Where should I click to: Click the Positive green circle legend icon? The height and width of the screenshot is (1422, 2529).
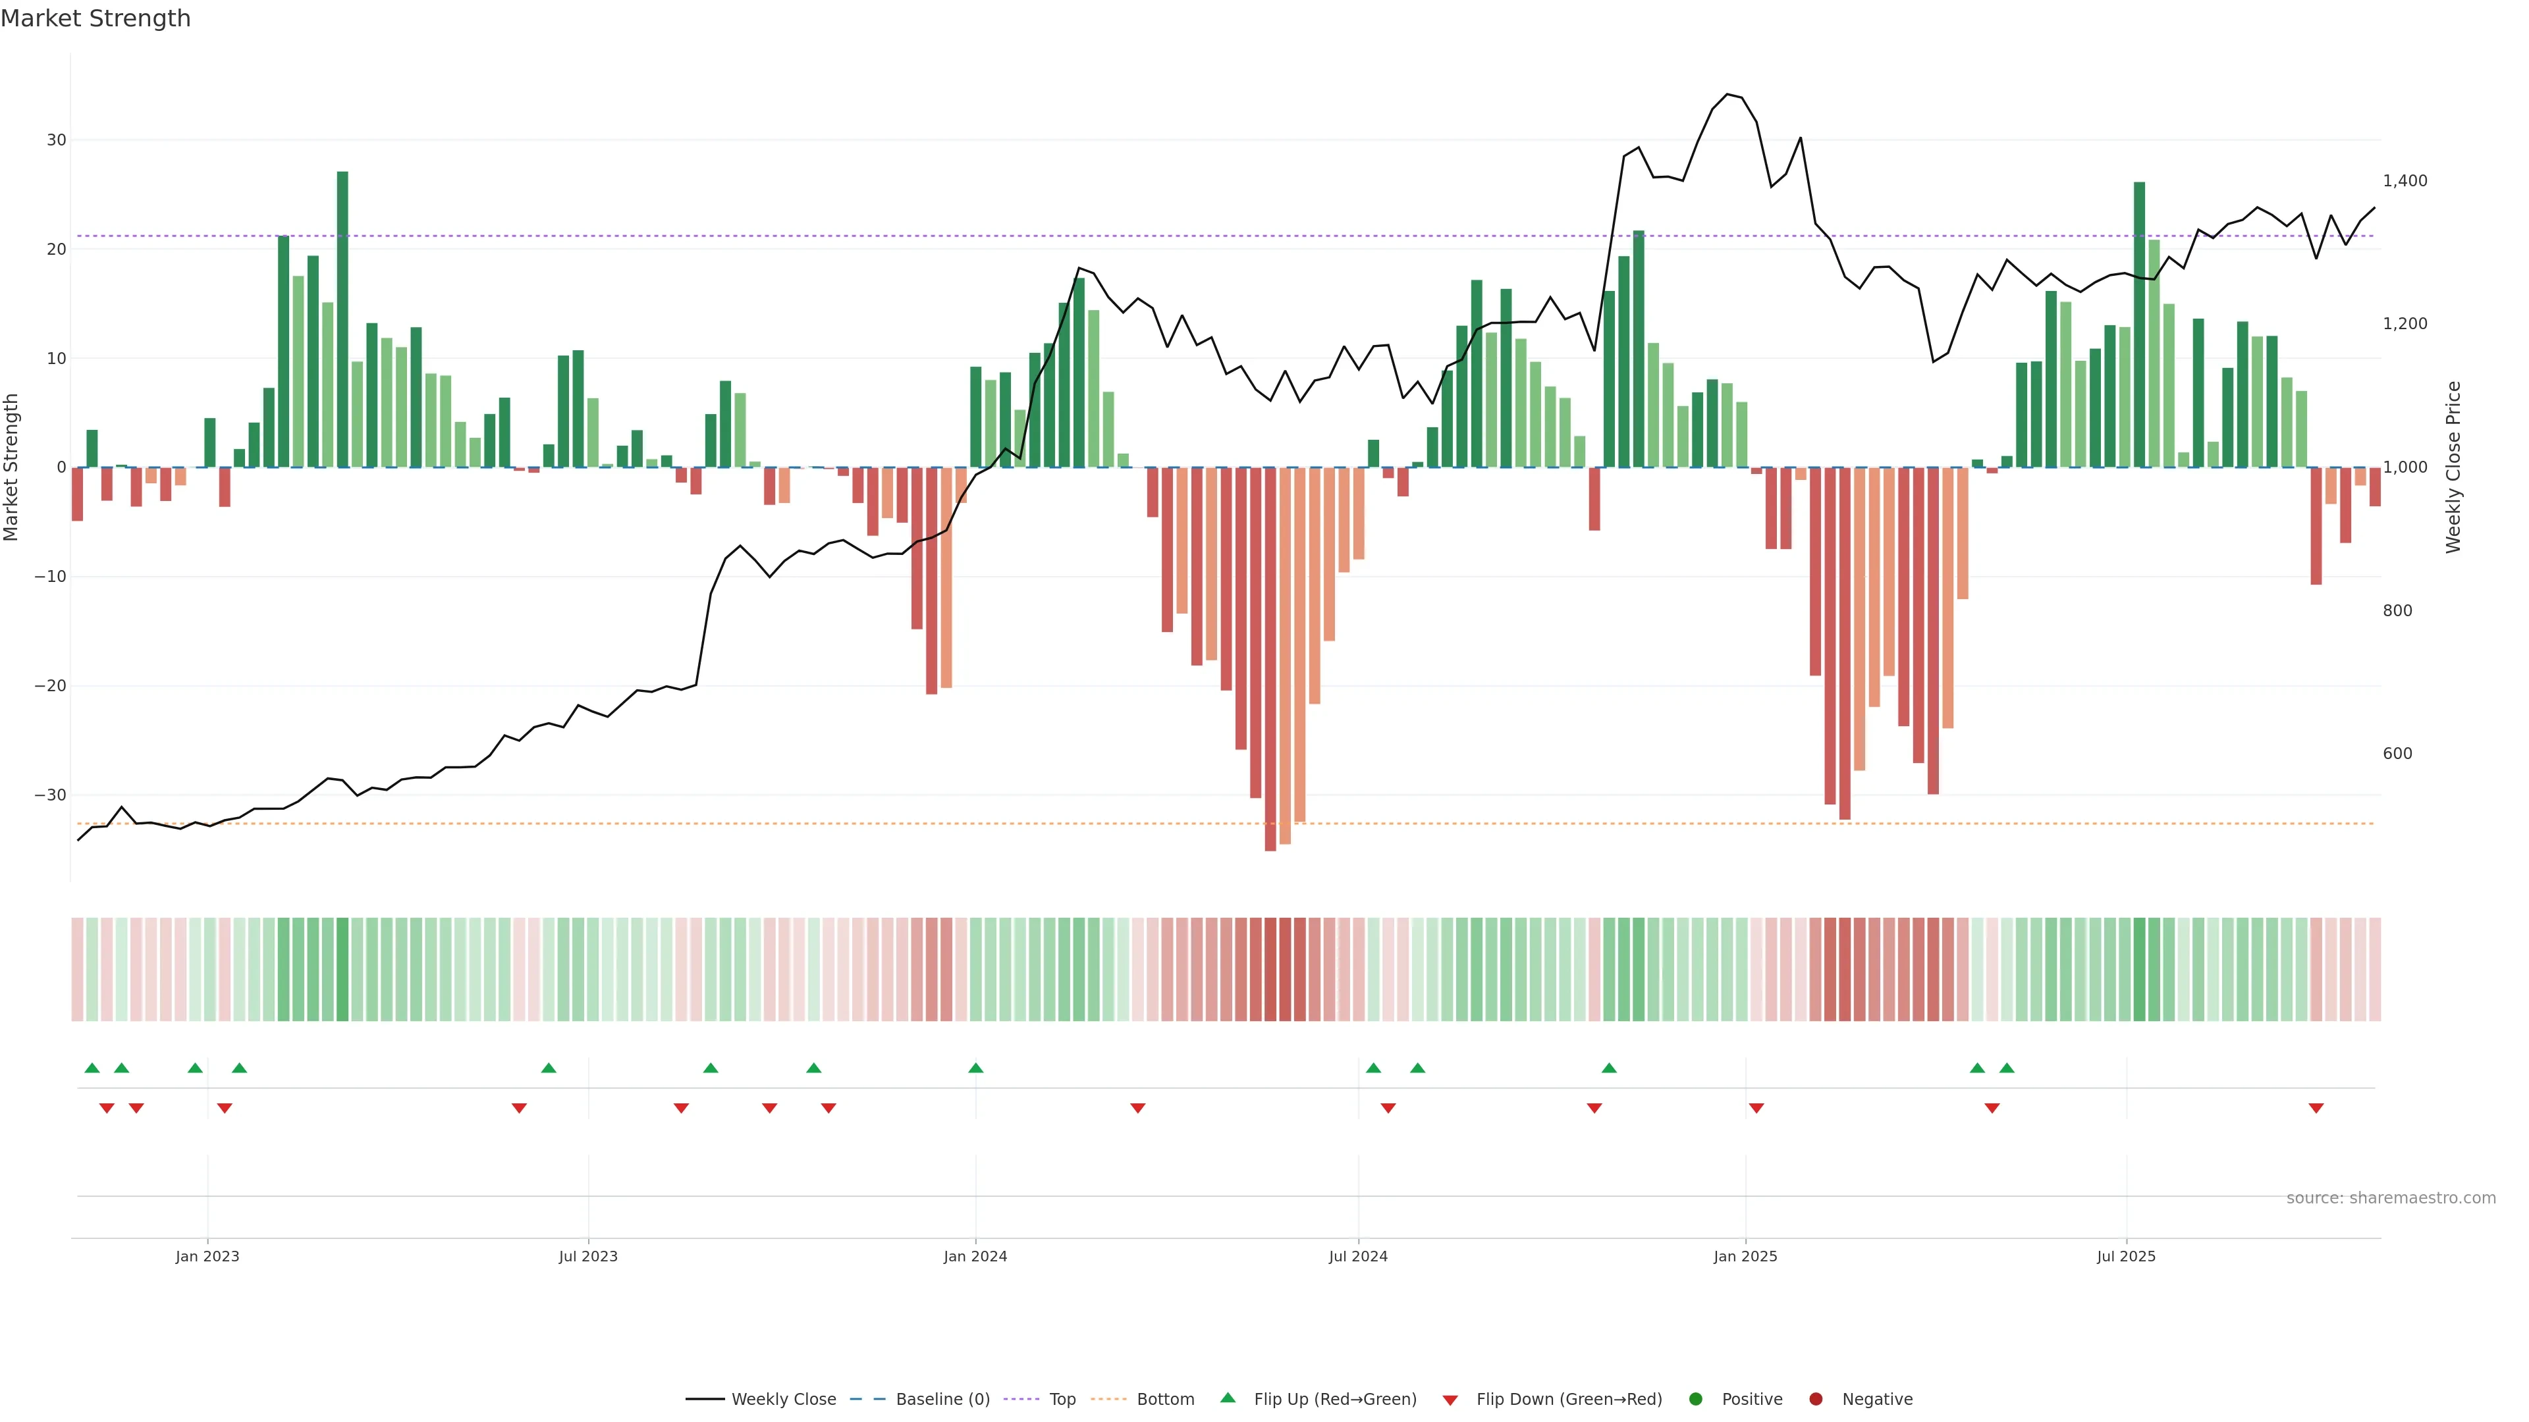click(x=1695, y=1400)
